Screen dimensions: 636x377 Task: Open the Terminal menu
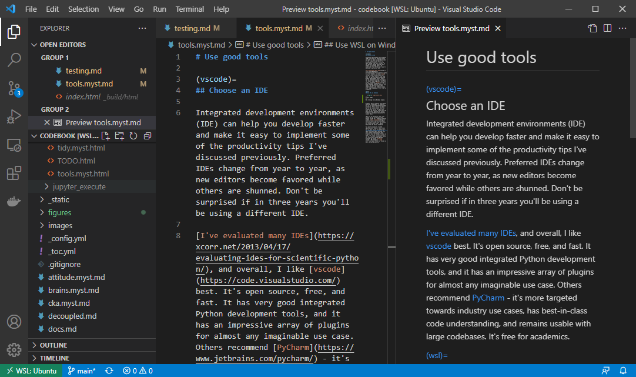coord(189,9)
